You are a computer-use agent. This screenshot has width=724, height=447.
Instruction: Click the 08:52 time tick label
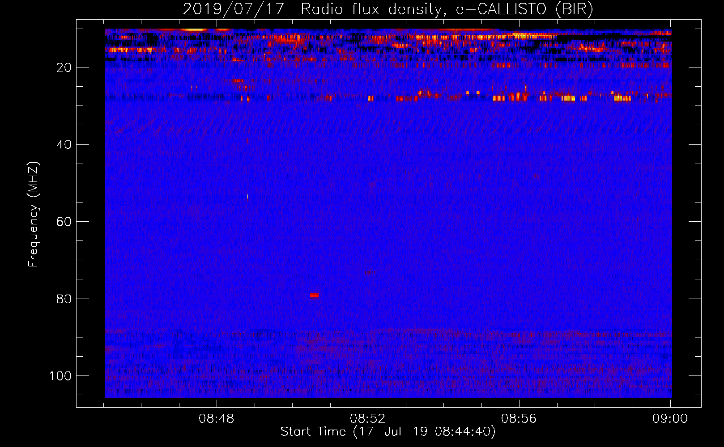(368, 419)
